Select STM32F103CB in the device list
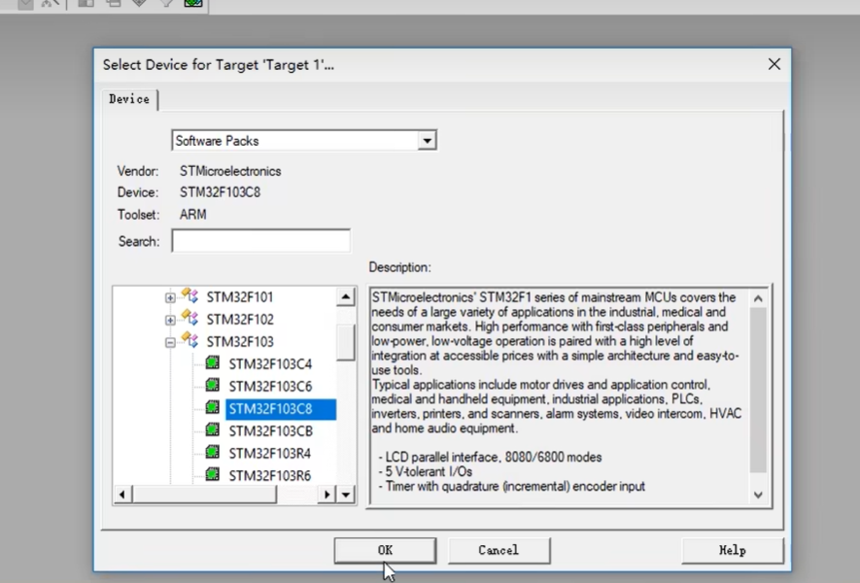The width and height of the screenshot is (860, 583). (271, 431)
